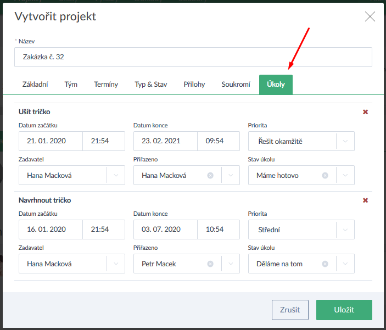This screenshot has width=386, height=330.
Task: Clear assigned person Petr Macek
Action: [x=210, y=264]
